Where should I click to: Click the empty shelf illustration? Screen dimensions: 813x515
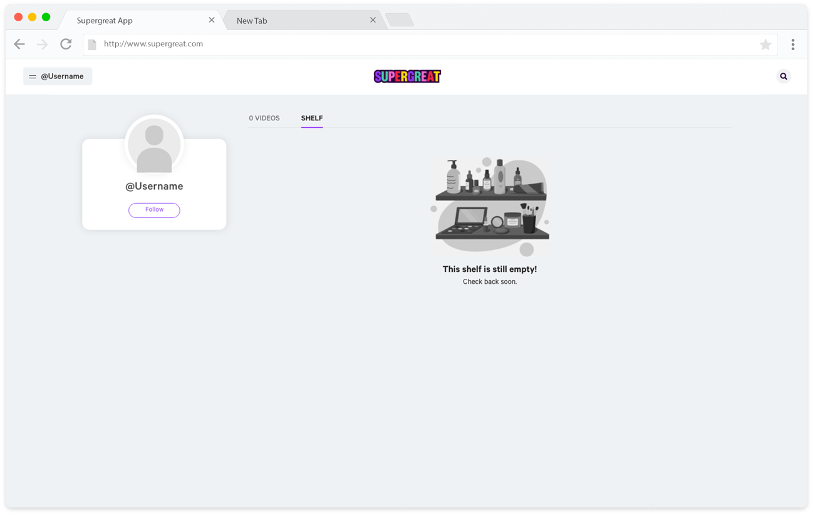(490, 206)
